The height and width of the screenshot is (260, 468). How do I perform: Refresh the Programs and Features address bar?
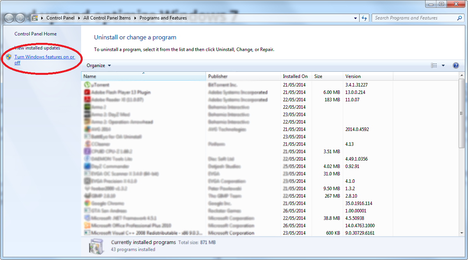(x=365, y=18)
